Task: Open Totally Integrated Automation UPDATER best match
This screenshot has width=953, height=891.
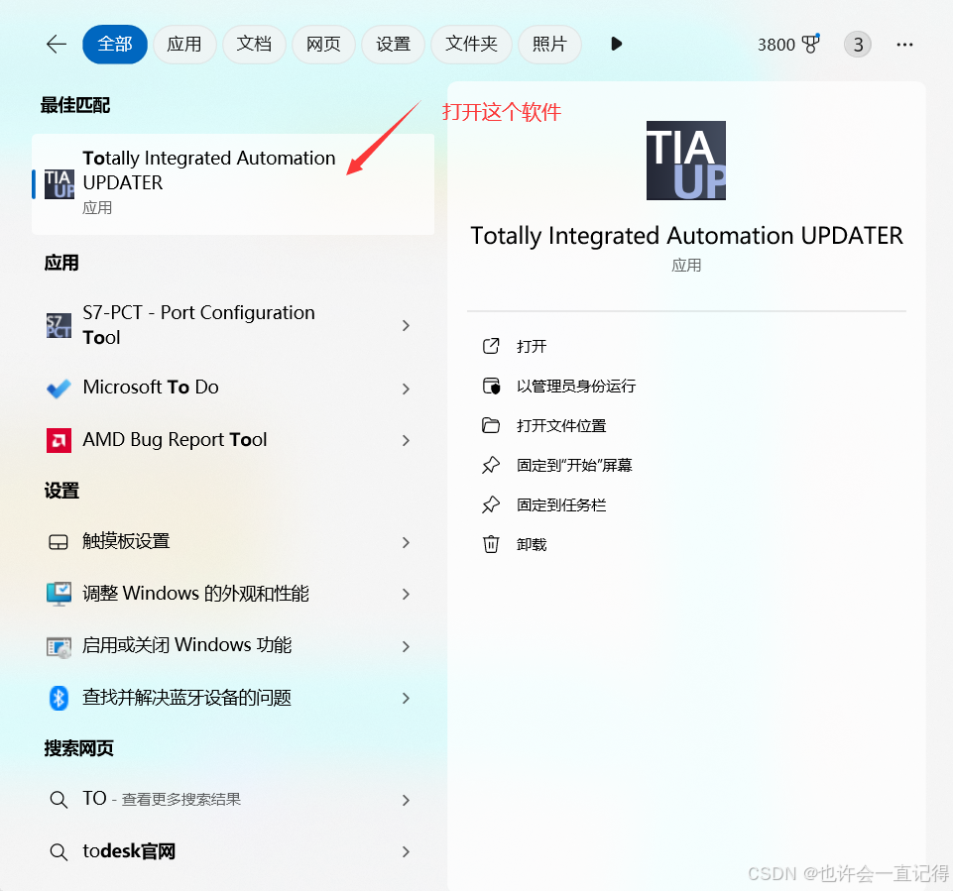Action: 233,184
